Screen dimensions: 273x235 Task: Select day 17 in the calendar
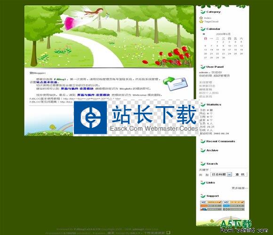coord(229,50)
